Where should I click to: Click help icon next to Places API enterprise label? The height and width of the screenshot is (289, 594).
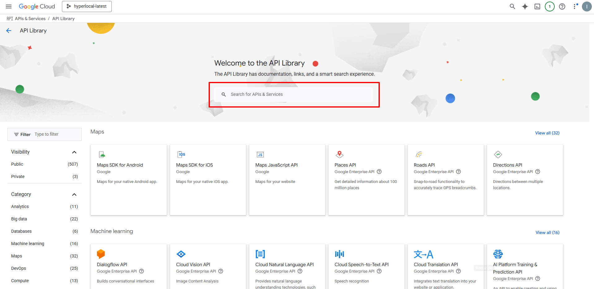tap(379, 172)
